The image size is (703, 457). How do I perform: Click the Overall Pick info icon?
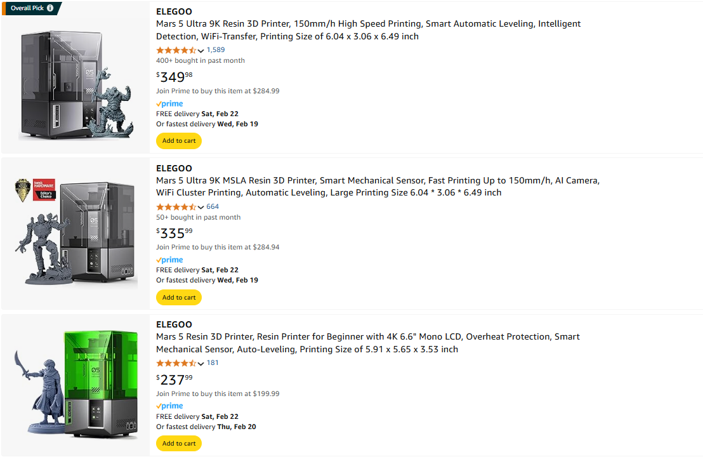(x=50, y=8)
